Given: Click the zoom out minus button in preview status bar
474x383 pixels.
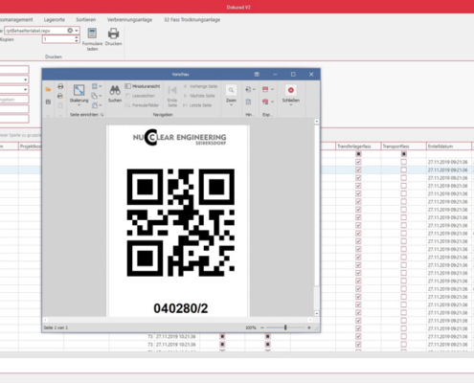Looking at the screenshot, I should coord(262,327).
